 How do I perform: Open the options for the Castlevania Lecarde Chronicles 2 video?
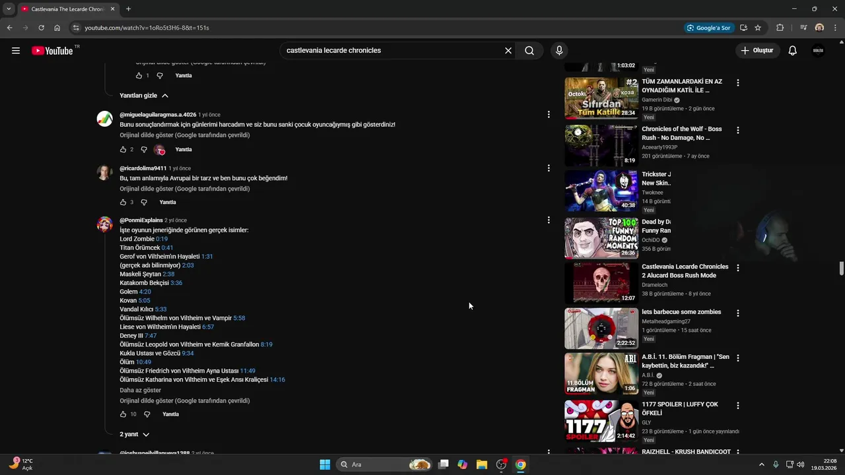tap(738, 268)
